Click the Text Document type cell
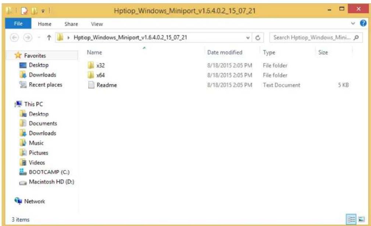Viewport: 371px width, 226px height. (281, 85)
